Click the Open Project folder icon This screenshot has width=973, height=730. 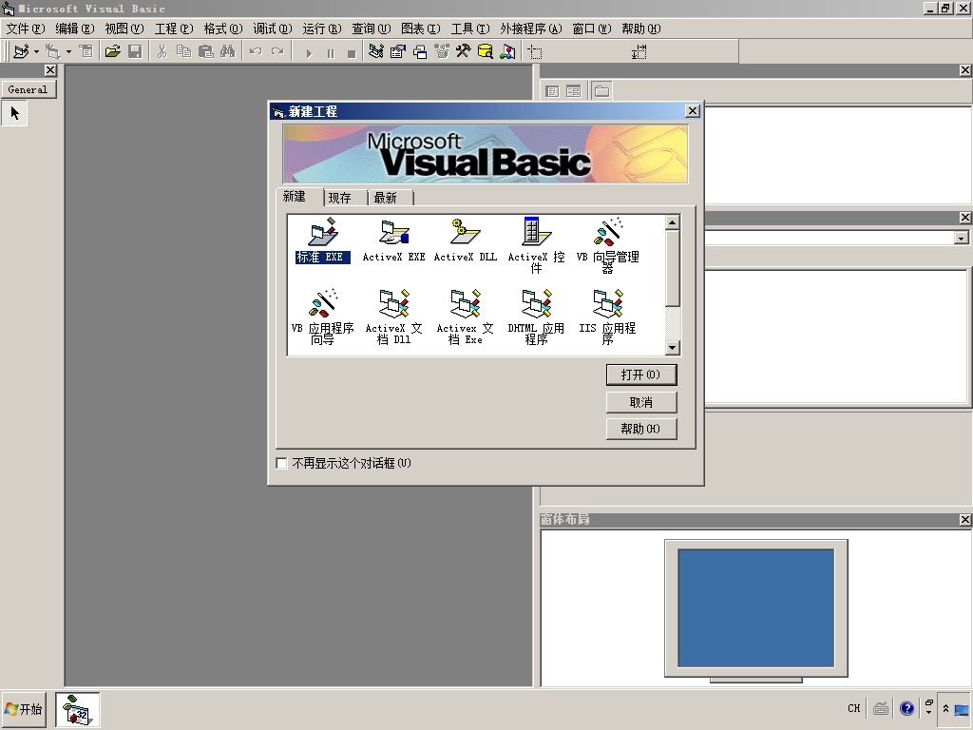112,51
